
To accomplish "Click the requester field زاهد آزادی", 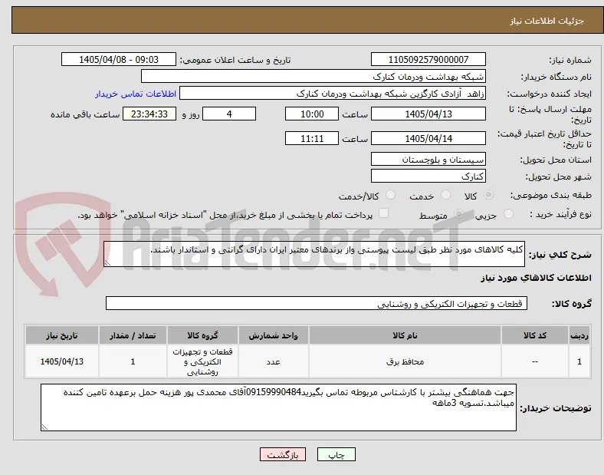I will click(333, 94).
